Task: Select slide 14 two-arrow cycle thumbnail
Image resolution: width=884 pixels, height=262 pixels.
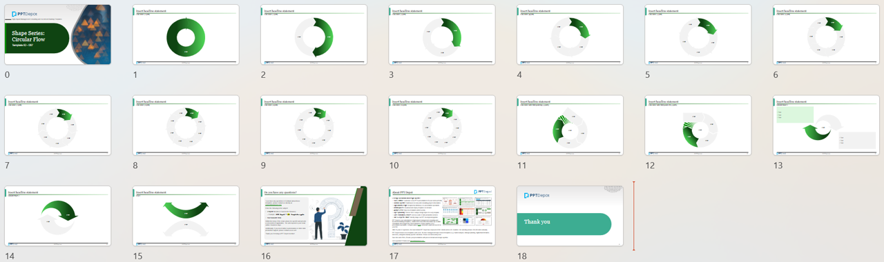Action: [x=58, y=216]
